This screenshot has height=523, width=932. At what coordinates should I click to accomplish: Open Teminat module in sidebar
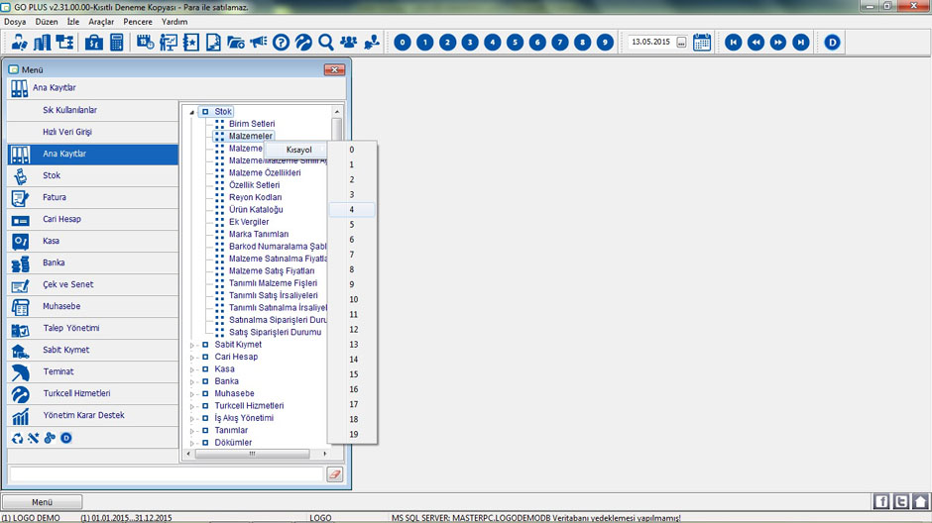pos(93,371)
